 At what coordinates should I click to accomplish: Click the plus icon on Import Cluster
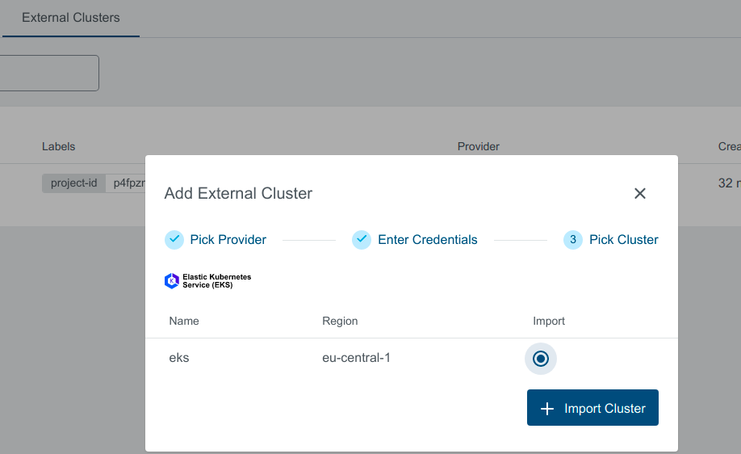[x=547, y=409]
